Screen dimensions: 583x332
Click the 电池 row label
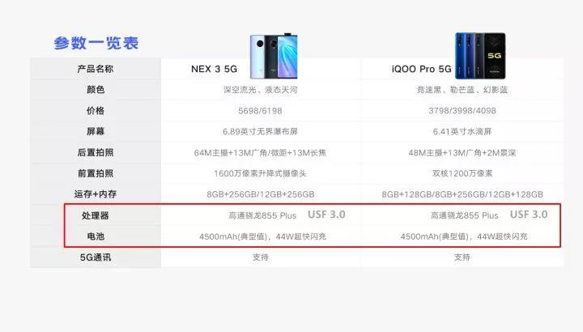96,236
